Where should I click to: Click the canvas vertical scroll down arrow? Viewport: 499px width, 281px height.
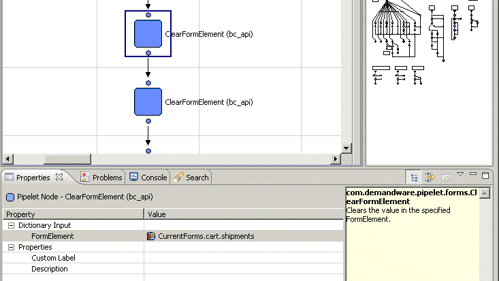point(347,148)
